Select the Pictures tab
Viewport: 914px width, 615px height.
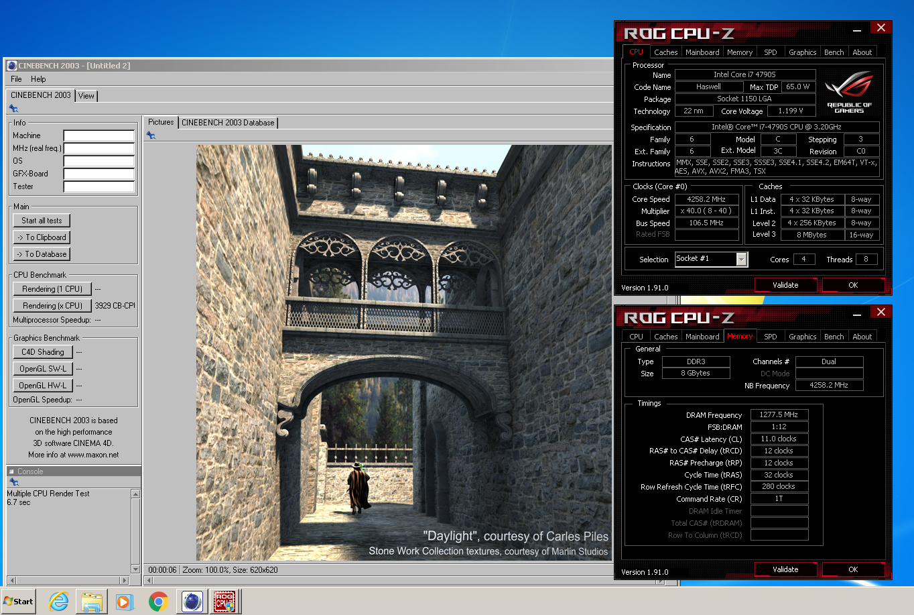161,122
